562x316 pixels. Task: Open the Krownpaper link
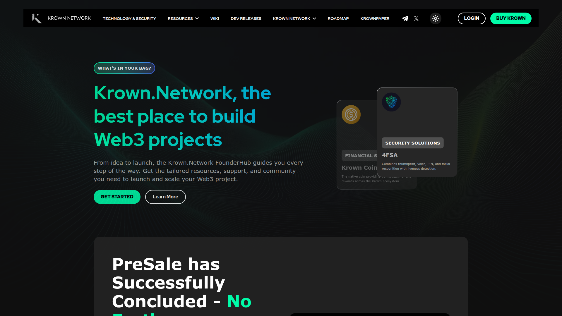click(375, 18)
